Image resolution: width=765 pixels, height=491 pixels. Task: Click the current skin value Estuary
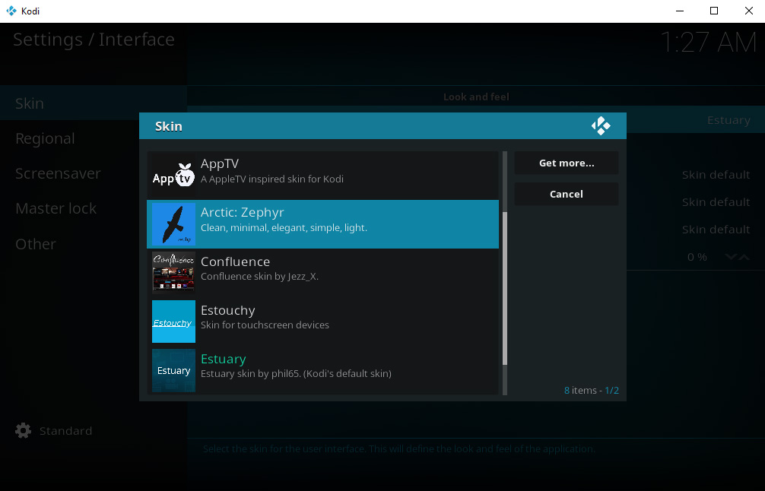pos(728,120)
